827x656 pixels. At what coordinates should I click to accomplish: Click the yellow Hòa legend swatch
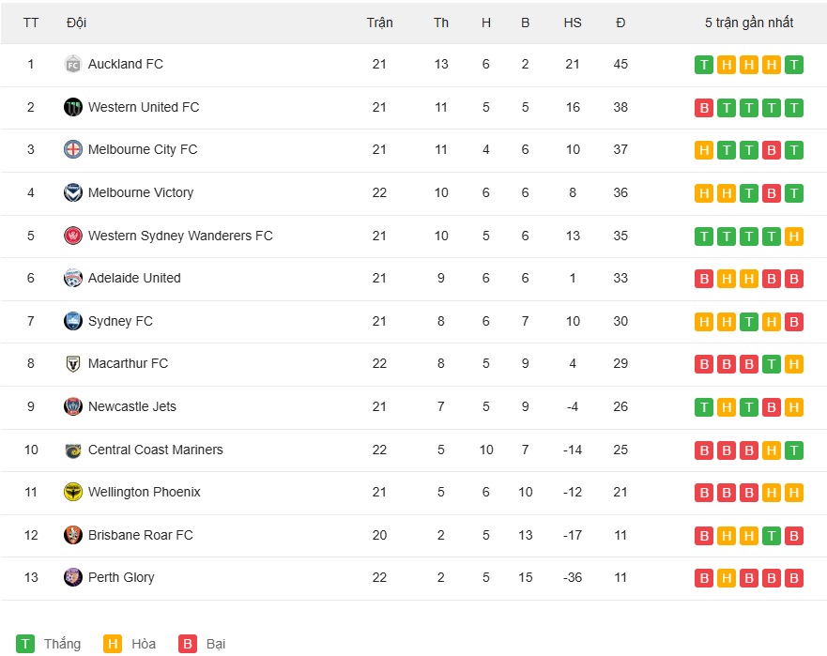pyautogui.click(x=113, y=644)
